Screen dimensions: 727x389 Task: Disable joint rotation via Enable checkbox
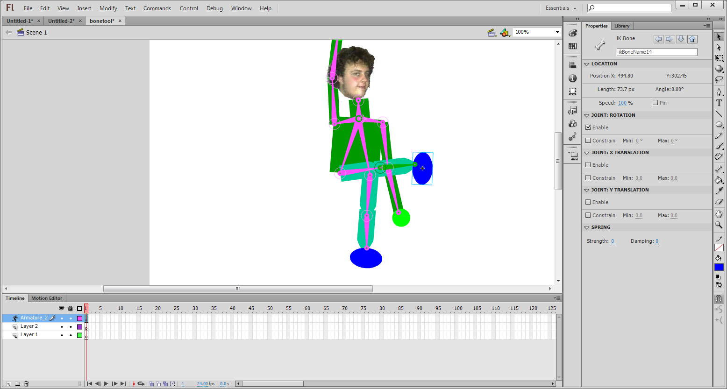(x=588, y=127)
